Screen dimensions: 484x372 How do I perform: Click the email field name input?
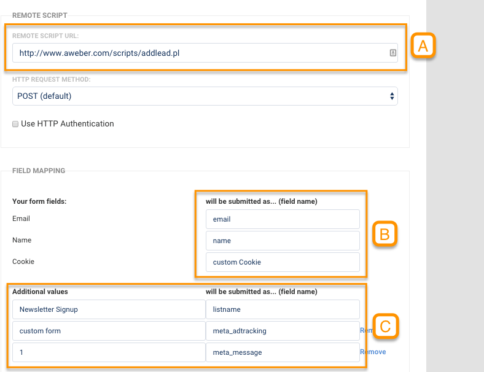click(x=283, y=219)
